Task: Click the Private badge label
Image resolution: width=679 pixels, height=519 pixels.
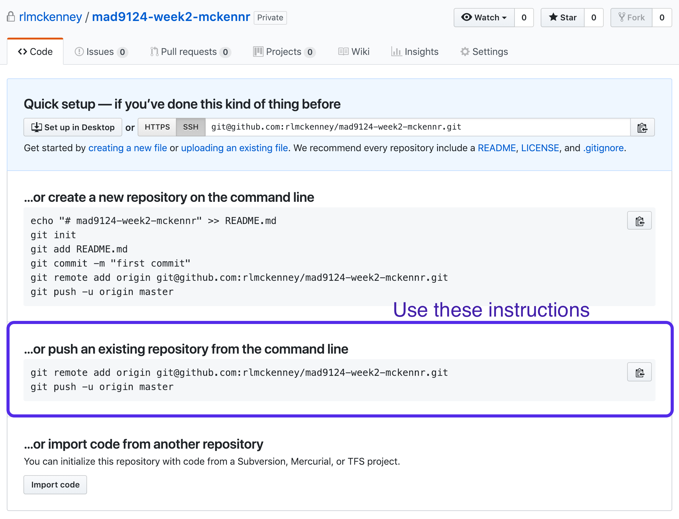Action: [x=270, y=18]
